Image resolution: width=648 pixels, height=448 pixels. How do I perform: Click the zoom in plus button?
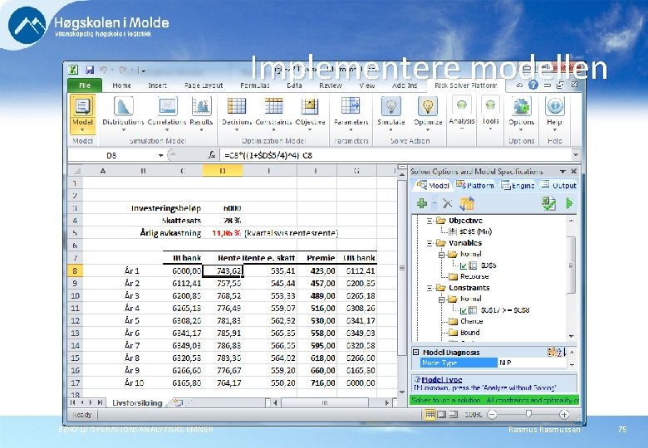[564, 415]
